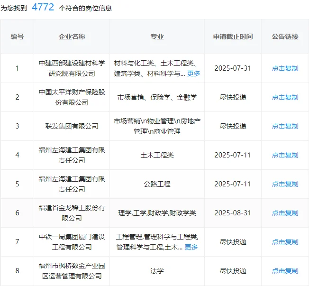
Task: Click the 编号 column header
Action: 18,37
